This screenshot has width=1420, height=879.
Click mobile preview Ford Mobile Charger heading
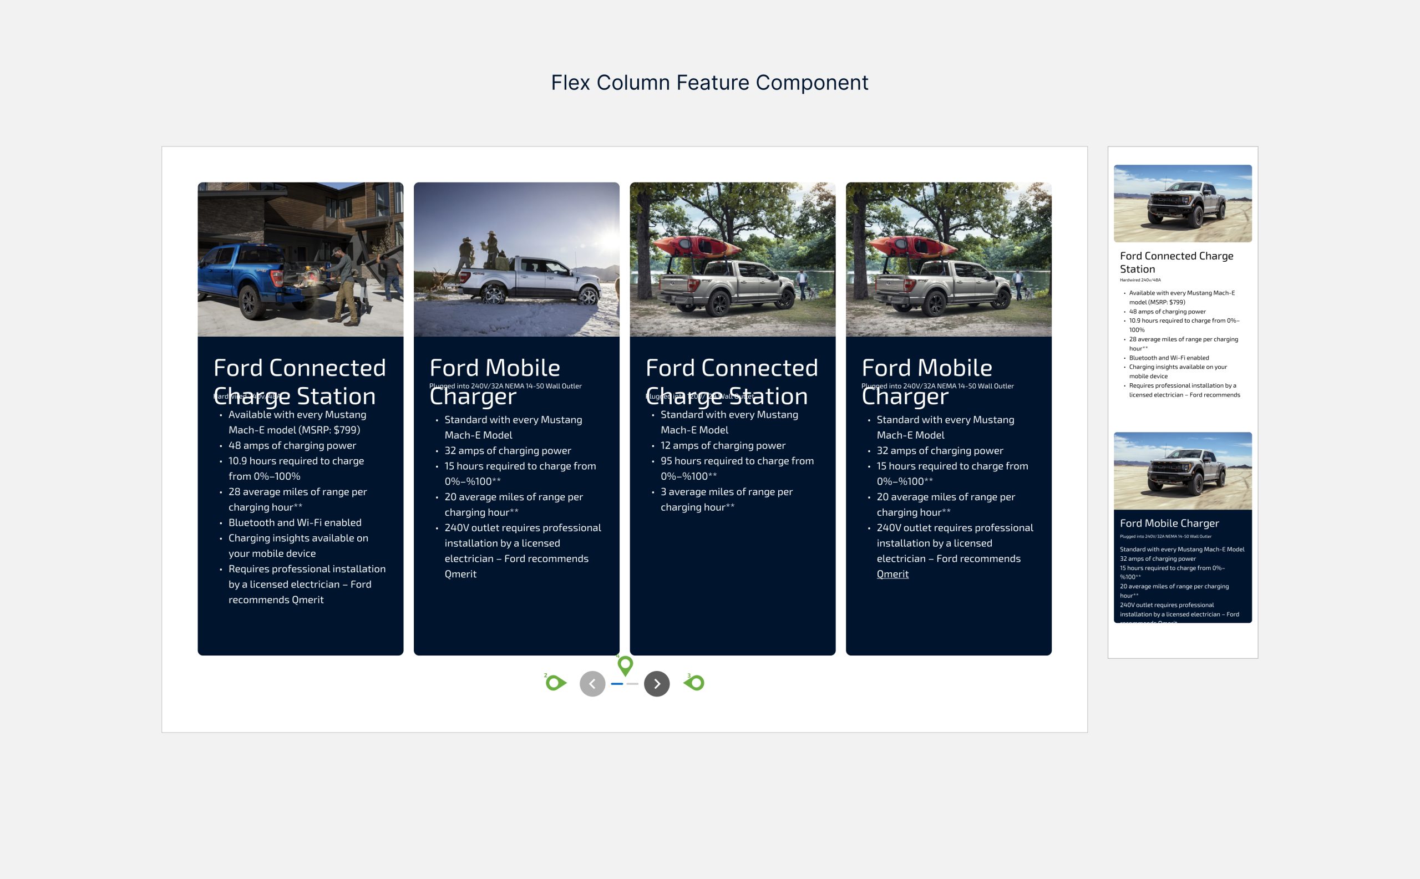[x=1169, y=523]
